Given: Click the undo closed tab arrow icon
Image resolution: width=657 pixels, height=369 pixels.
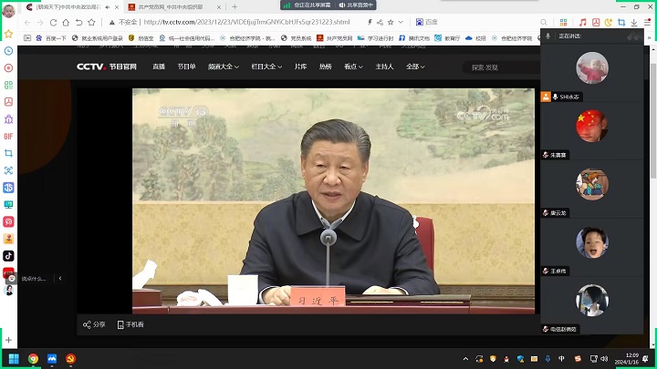Looking at the screenshot, I should coord(78,22).
